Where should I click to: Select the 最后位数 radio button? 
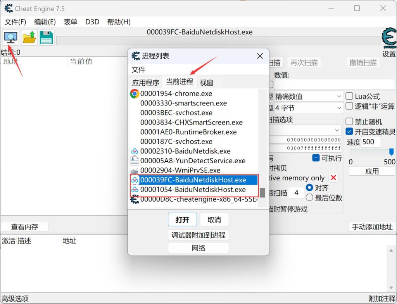point(309,197)
